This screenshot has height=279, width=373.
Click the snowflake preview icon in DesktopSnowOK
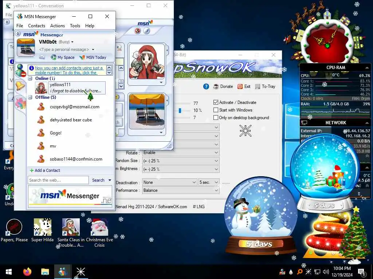pyautogui.click(x=245, y=131)
